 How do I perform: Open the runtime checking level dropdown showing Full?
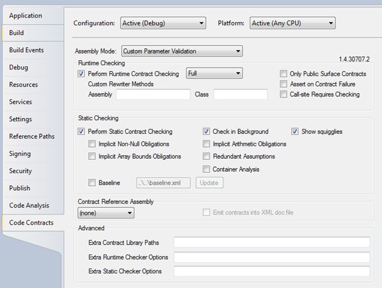click(x=214, y=73)
